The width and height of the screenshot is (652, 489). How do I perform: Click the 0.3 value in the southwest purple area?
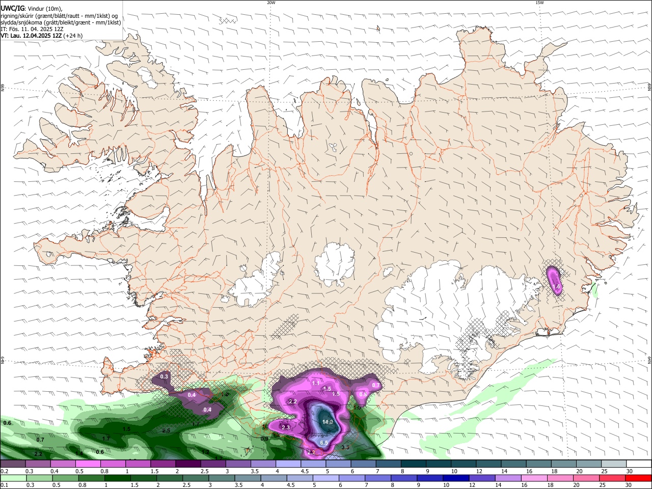pyautogui.click(x=164, y=376)
